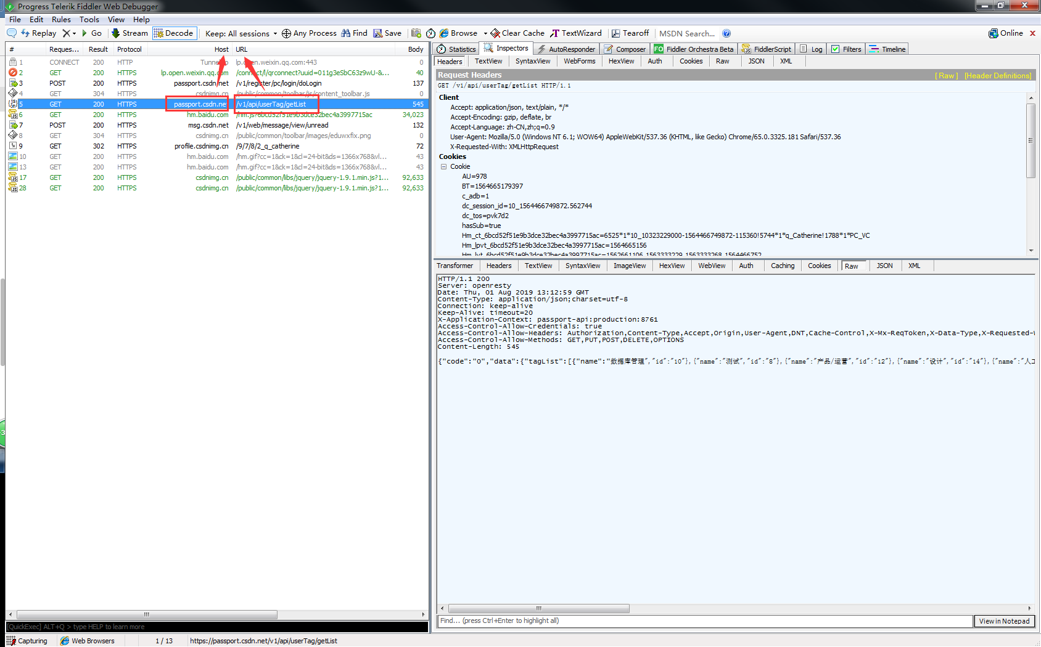Viewport: 1041px width, 647px height.
Task: Click the View in Notepad button
Action: [x=1004, y=621]
